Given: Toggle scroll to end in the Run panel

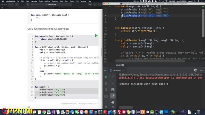Looking at the screenshot, I should (x=113, y=96).
